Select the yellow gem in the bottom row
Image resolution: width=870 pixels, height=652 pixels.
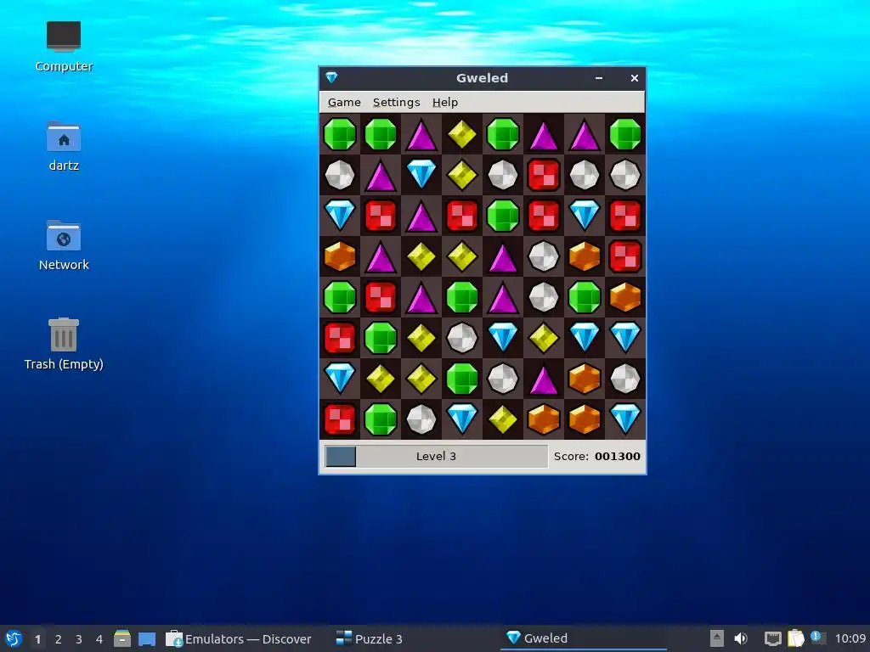click(503, 419)
